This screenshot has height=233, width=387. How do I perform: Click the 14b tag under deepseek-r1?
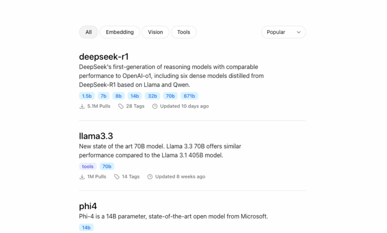coord(134,96)
